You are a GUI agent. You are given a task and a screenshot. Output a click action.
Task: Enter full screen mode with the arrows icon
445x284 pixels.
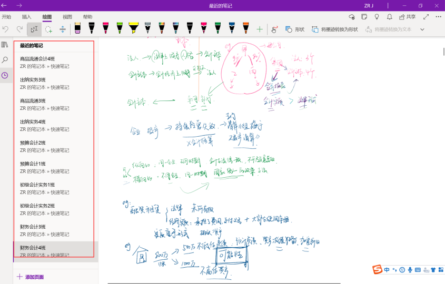pyautogui.click(x=426, y=17)
